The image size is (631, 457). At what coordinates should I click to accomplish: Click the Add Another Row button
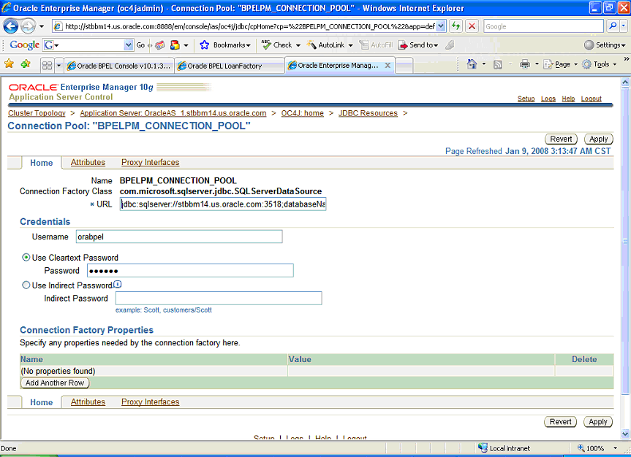point(55,383)
